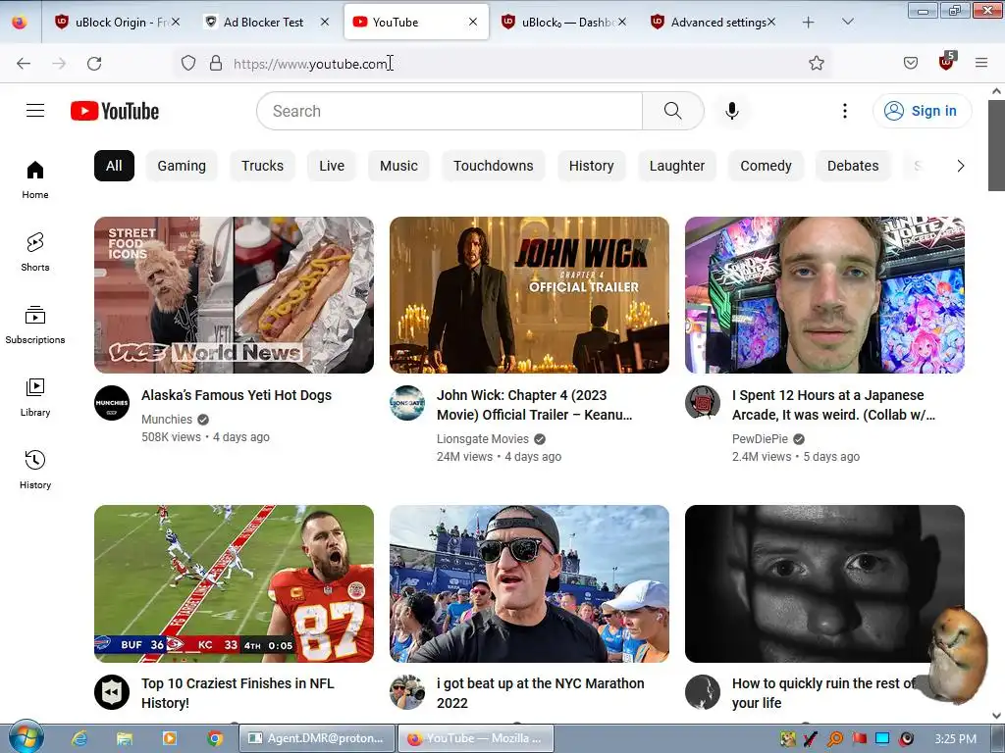
Task: Open the Alaska's Famous Yeti Hot Dogs title
Action: [237, 395]
